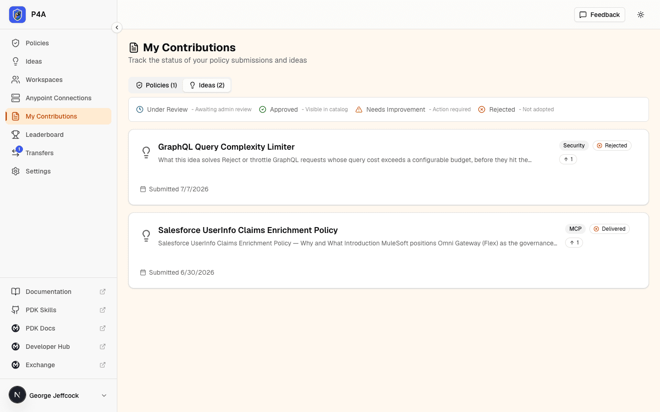Click the Anypoint Connections server icon
This screenshot has height=412, width=660.
coord(16,98)
